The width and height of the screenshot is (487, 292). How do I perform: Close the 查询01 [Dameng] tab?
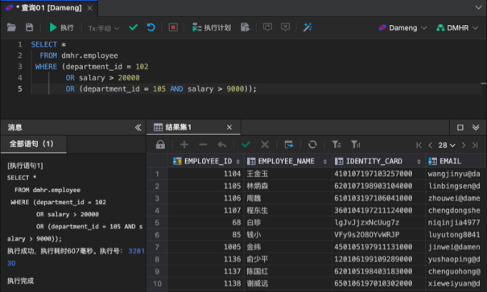(90, 8)
